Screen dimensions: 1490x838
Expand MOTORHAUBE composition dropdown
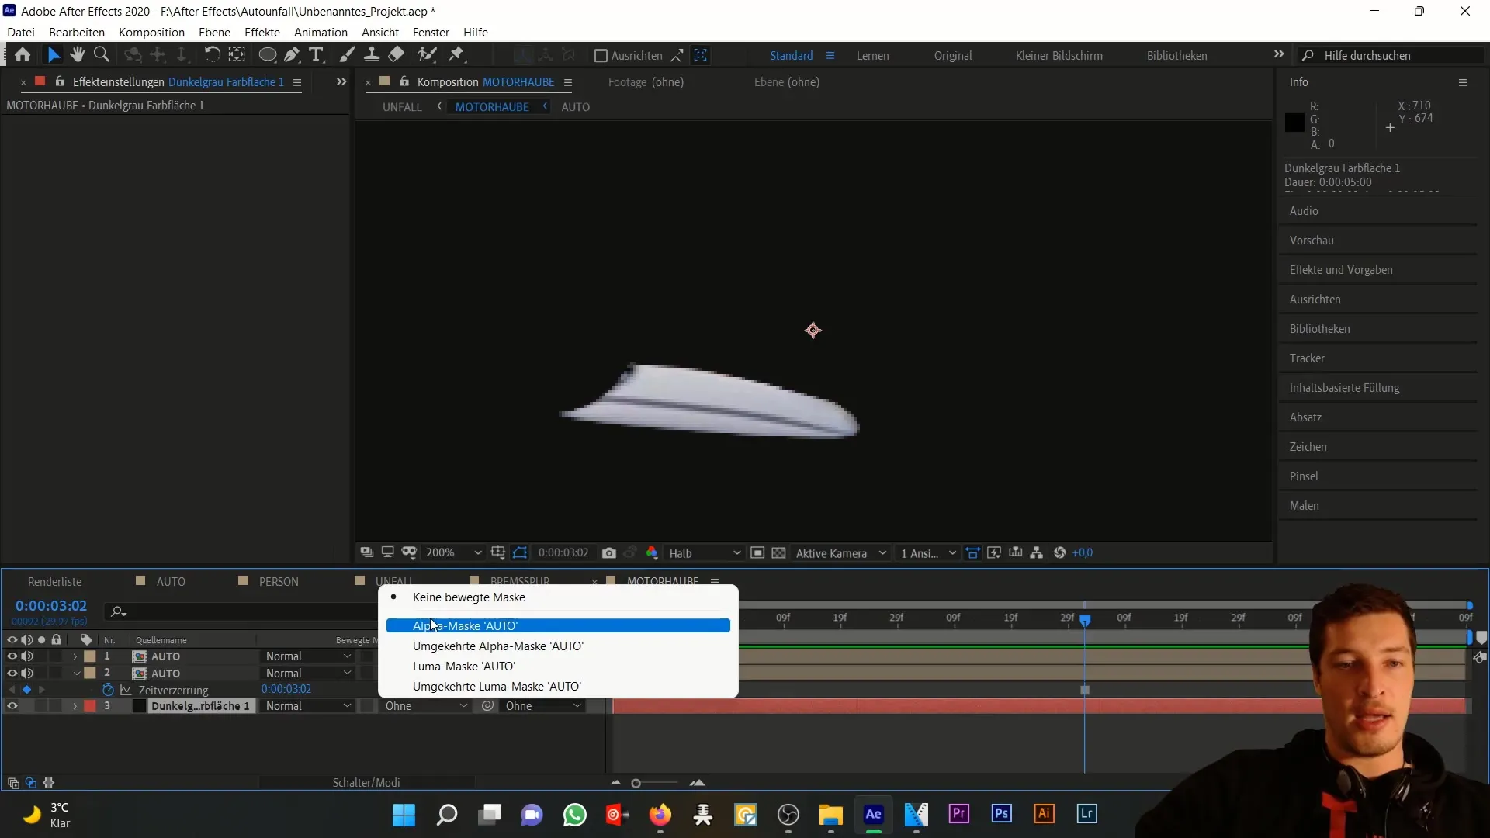[x=570, y=81]
